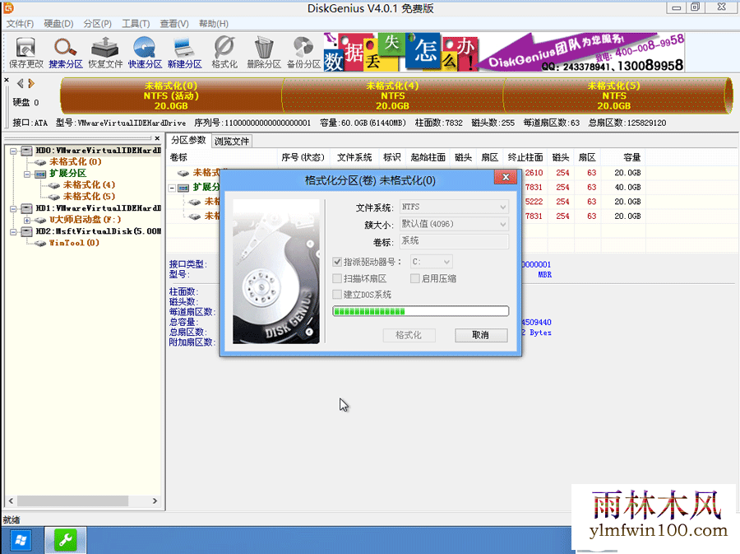
Task: Collapse 扩展分区 row in partition table
Action: [173, 188]
